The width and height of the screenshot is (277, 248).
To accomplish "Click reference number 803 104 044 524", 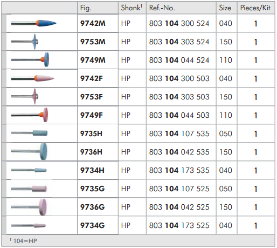I will [179, 60].
